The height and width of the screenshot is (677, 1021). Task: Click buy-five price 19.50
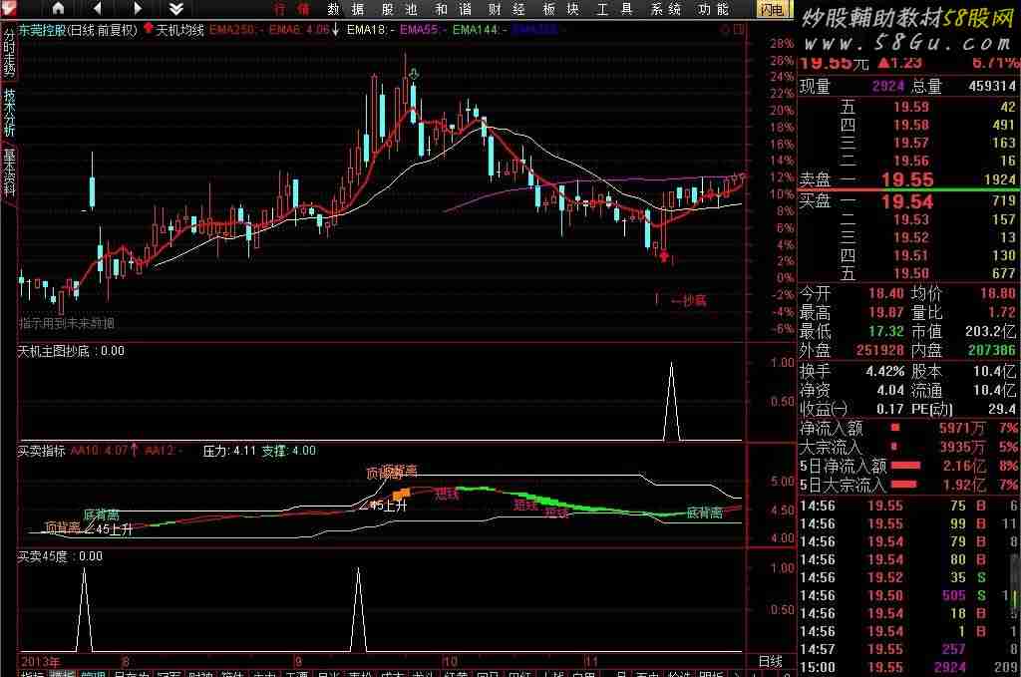911,273
